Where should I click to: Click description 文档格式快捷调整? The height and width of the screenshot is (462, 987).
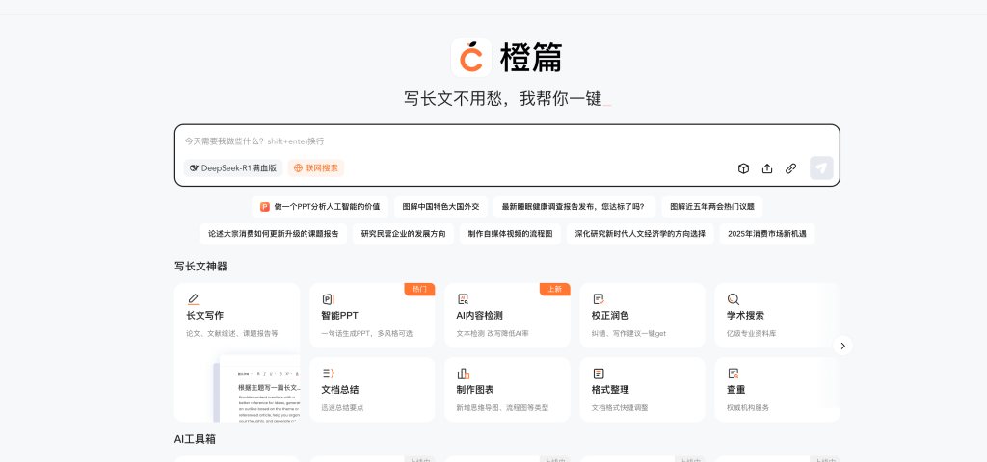[x=620, y=407]
